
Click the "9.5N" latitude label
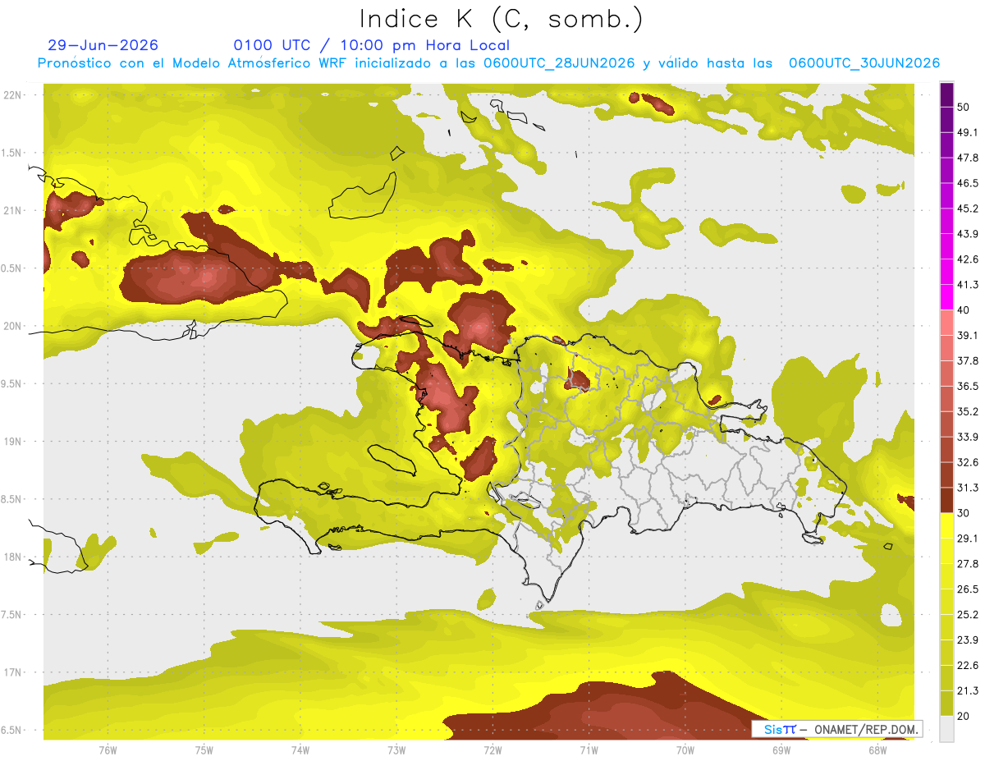click(x=11, y=384)
